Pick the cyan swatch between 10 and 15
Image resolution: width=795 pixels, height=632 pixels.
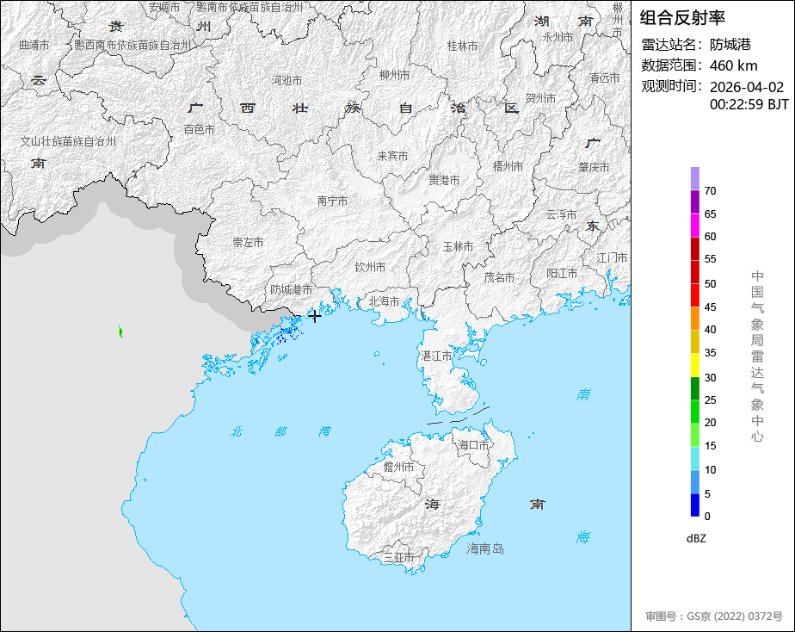(694, 458)
